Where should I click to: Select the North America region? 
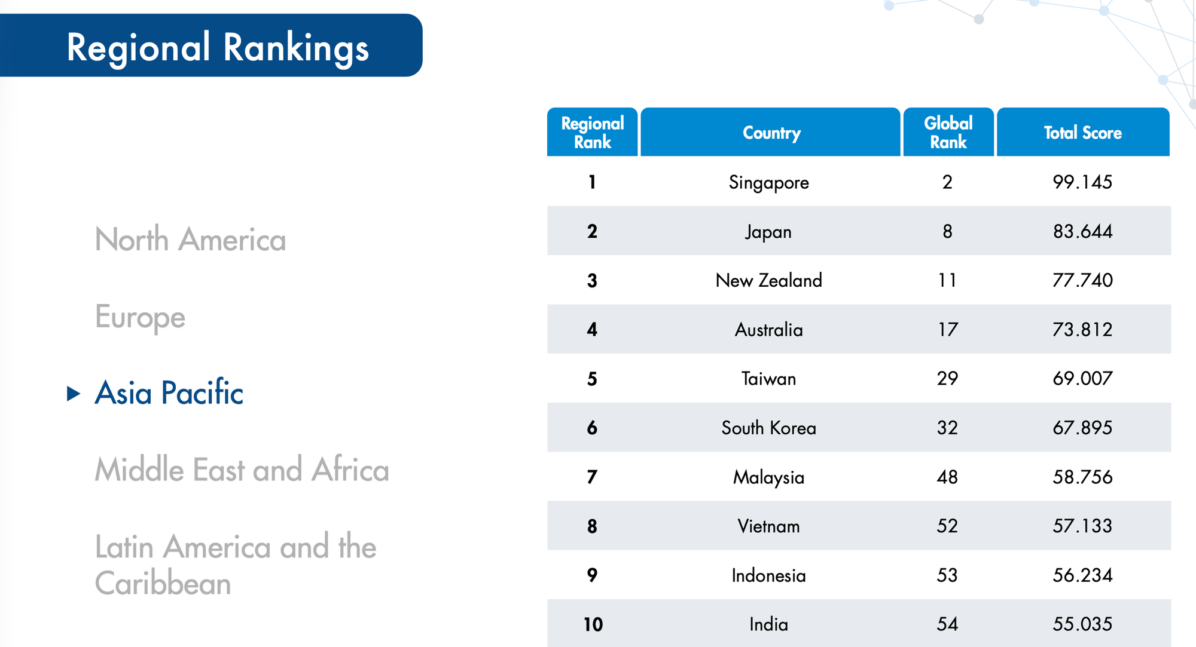tap(190, 240)
